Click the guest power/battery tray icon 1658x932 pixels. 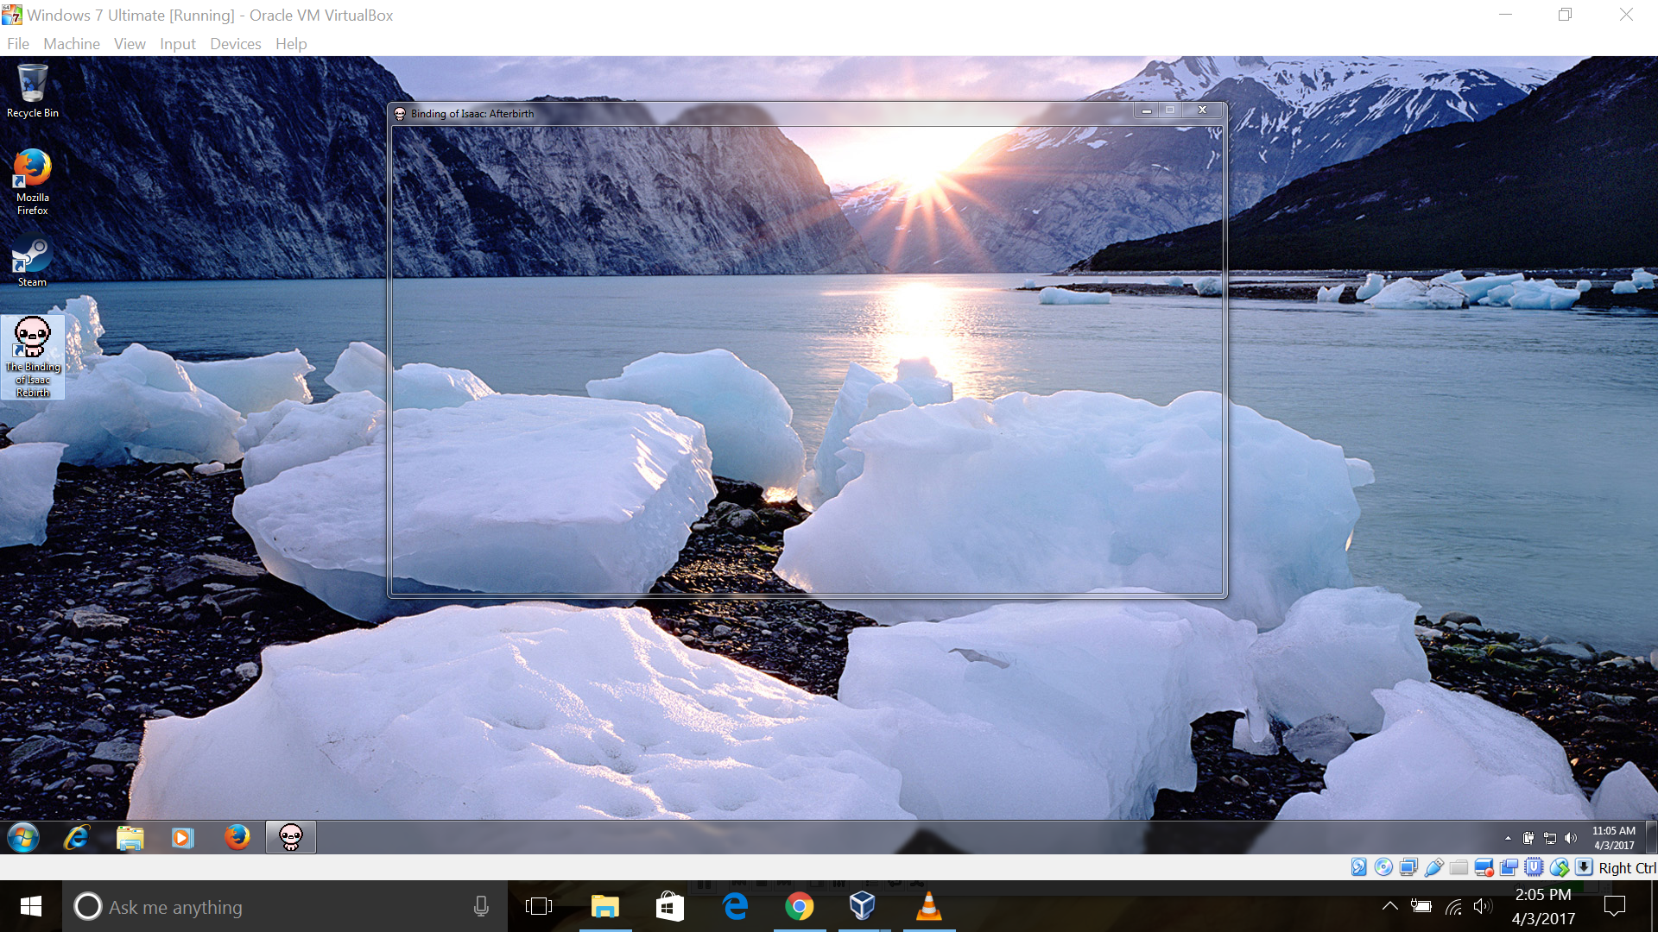pos(1528,838)
